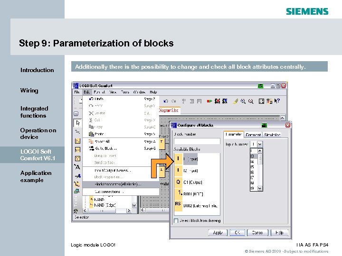This screenshot has width=342, height=256.
Task: Click the Zoom Out magnifier icon
Action: pos(251,101)
